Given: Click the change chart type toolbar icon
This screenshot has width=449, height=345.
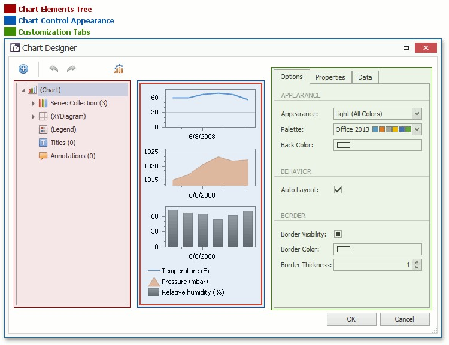Looking at the screenshot, I should [119, 69].
